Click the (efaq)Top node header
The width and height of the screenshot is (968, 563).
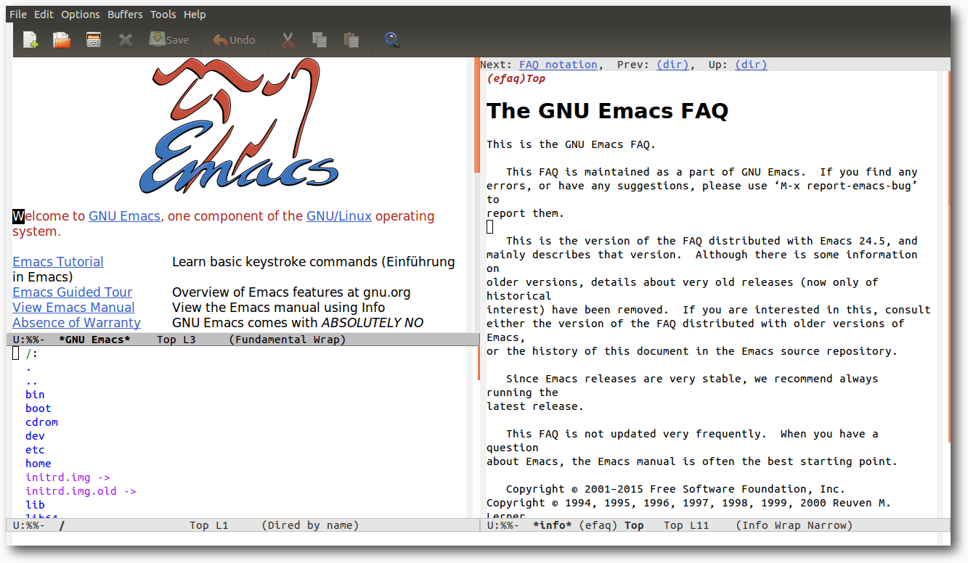[516, 78]
